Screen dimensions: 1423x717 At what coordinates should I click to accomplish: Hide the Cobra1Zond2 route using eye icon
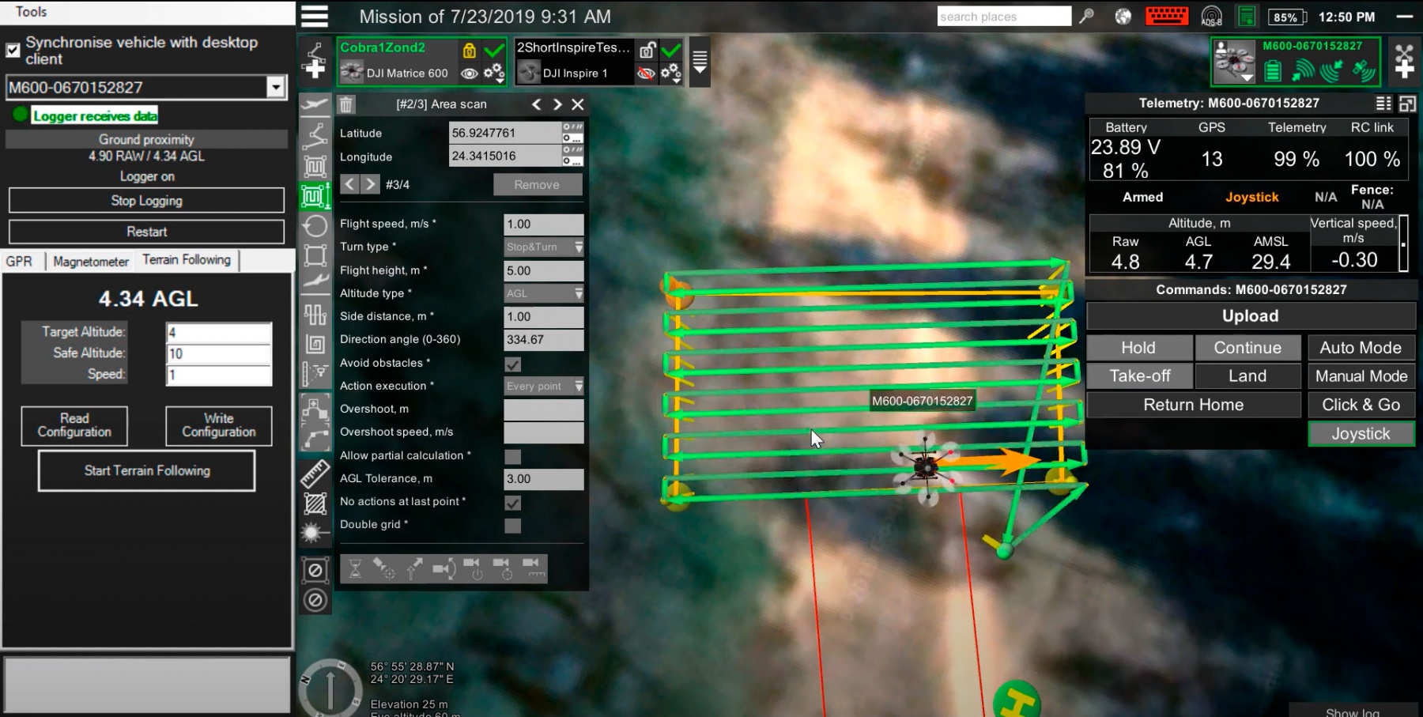click(470, 74)
